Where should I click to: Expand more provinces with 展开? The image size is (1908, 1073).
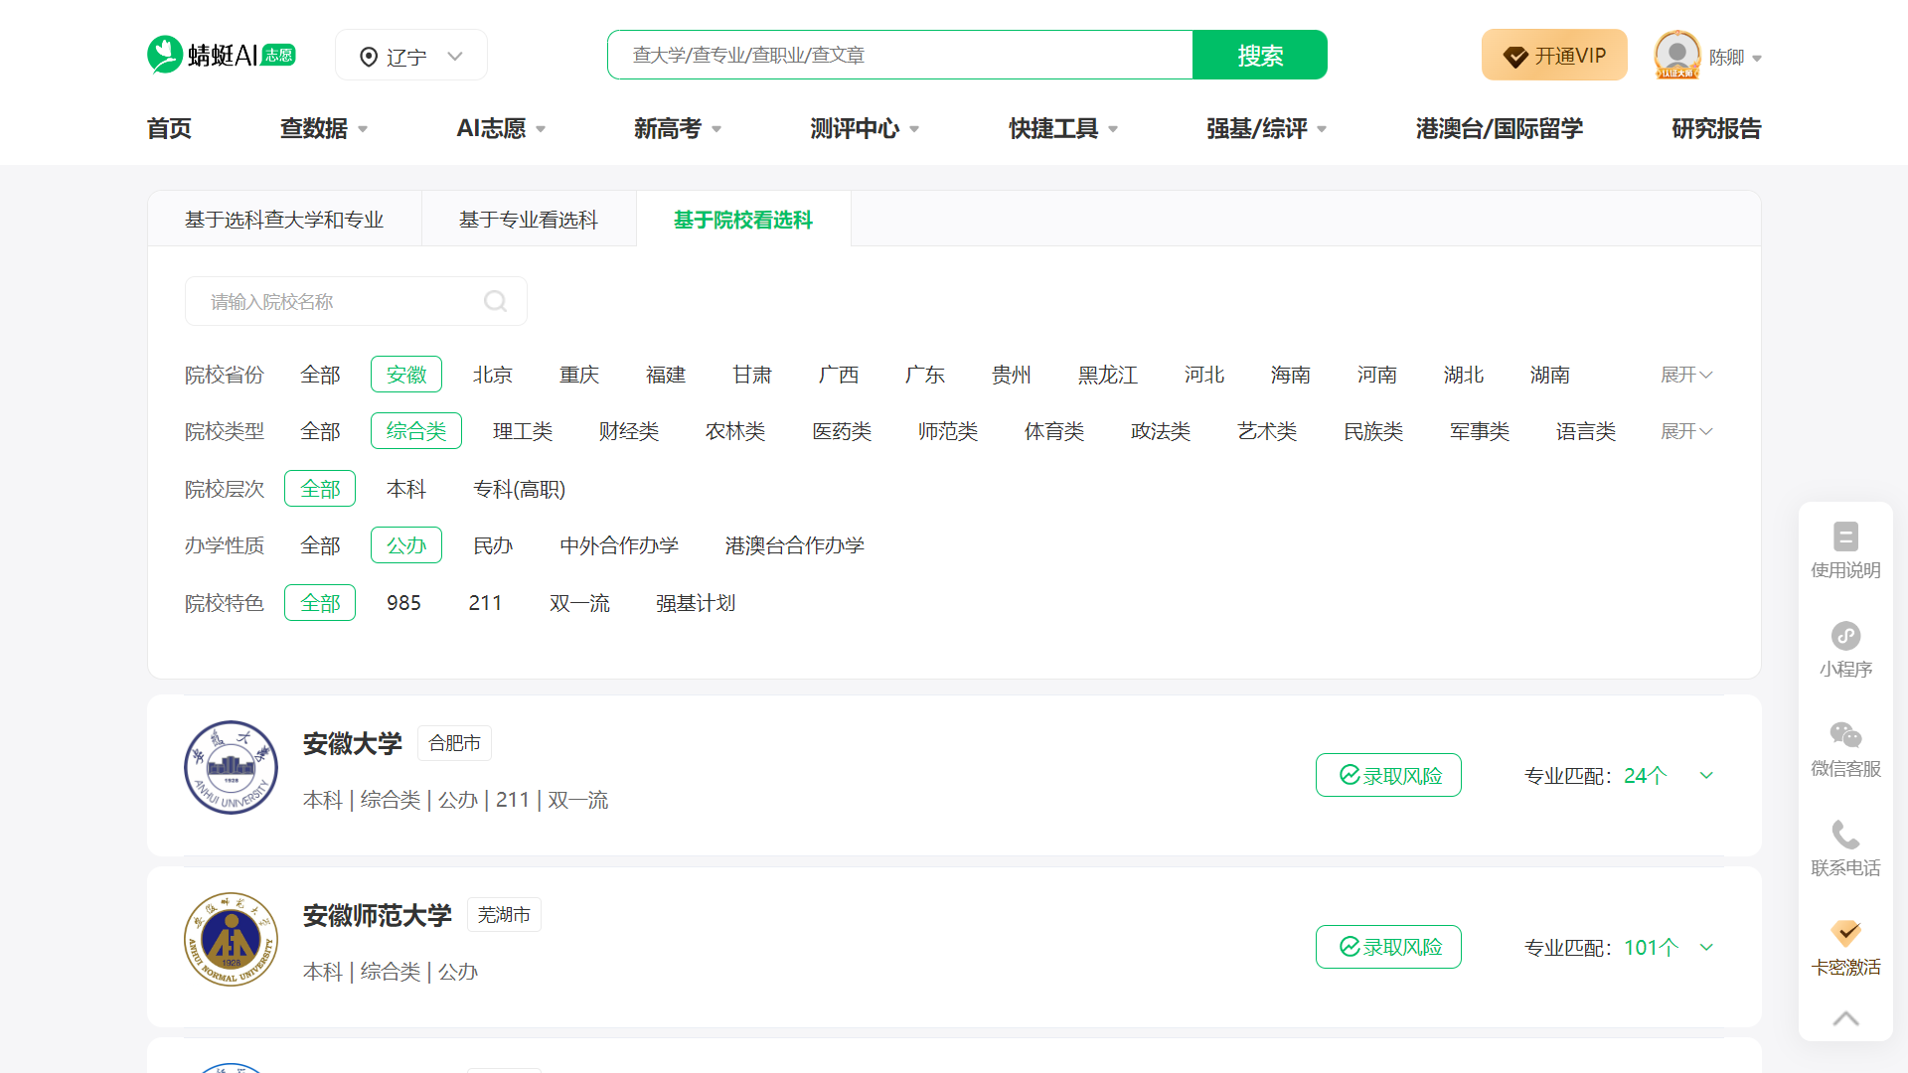coord(1686,375)
